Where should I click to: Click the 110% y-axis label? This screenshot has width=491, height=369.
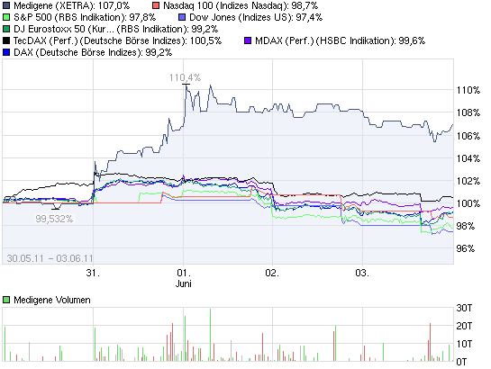tap(468, 90)
